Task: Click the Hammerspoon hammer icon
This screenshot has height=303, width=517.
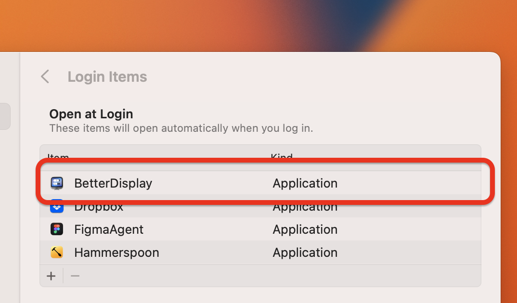Action: click(57, 252)
